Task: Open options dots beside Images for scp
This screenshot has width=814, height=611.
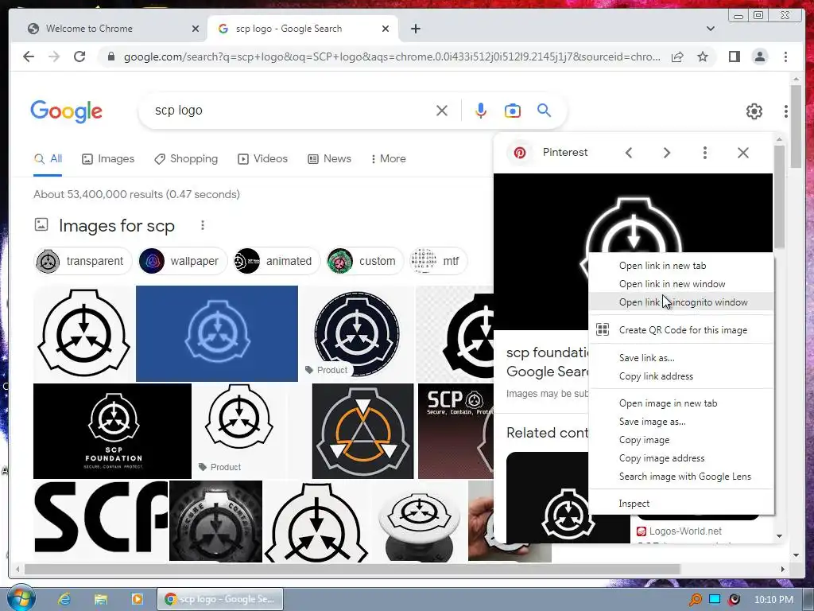Action: 203,225
